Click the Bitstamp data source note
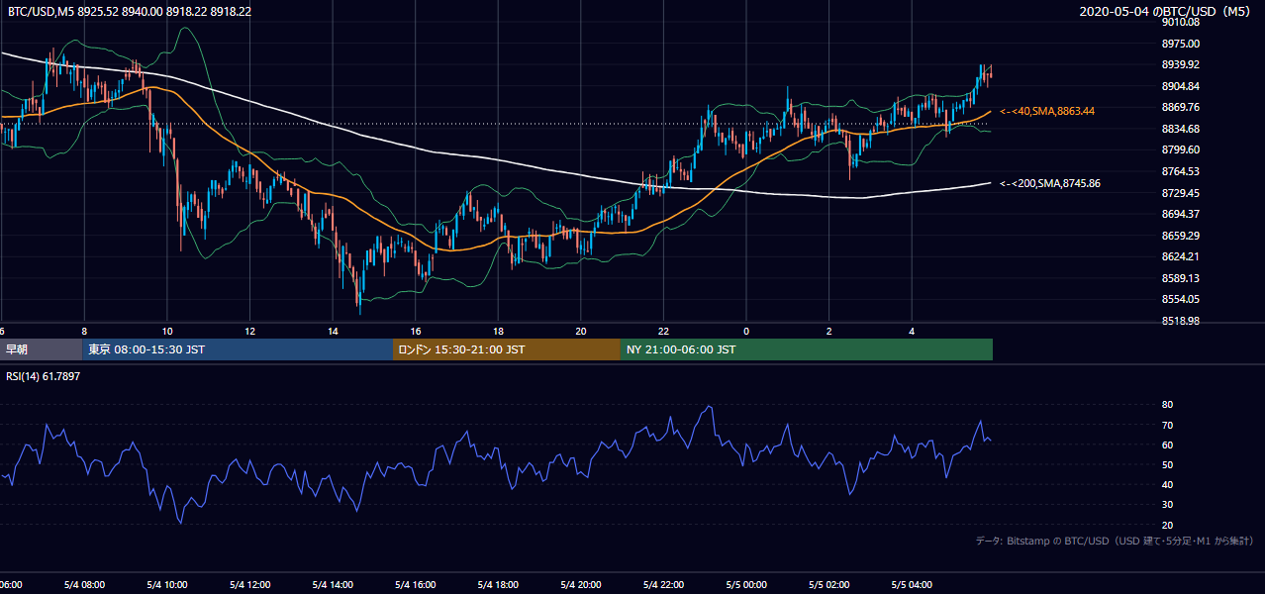Viewport: 1265px width, 594px height. pos(1116,541)
